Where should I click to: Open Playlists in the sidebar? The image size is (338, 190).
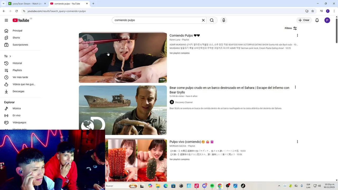[x=17, y=70]
